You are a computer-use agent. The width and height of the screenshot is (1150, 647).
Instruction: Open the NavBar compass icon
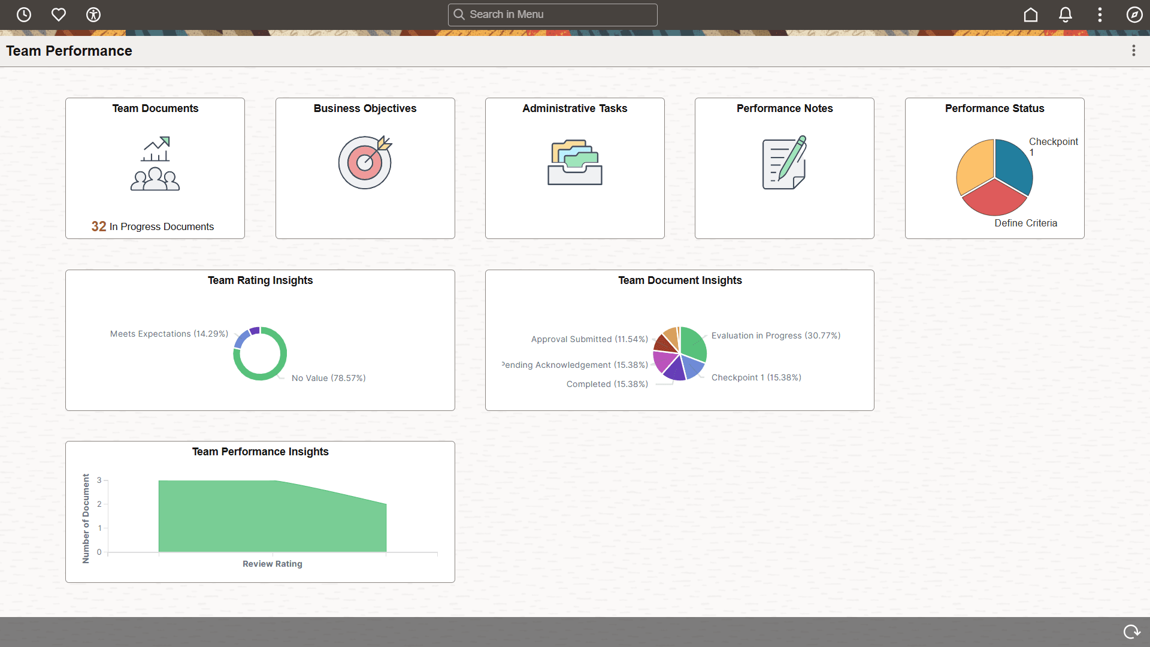click(1134, 14)
